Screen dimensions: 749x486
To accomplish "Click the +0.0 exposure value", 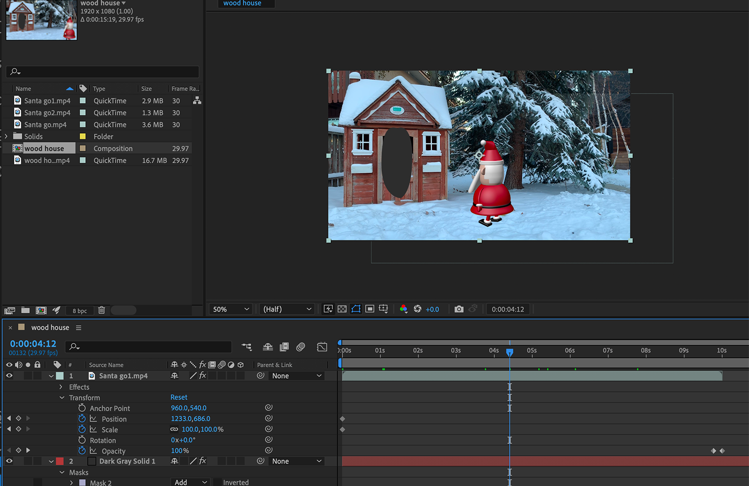I will pyautogui.click(x=432, y=309).
